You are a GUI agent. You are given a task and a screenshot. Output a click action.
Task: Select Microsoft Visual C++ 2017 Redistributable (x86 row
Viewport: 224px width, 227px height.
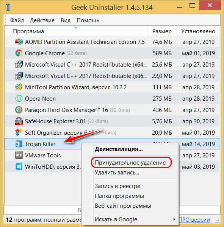point(112,76)
